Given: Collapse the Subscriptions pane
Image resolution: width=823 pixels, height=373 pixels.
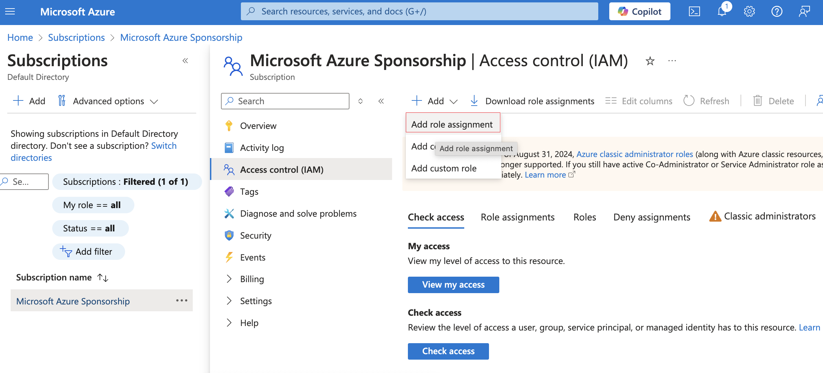Looking at the screenshot, I should point(185,61).
